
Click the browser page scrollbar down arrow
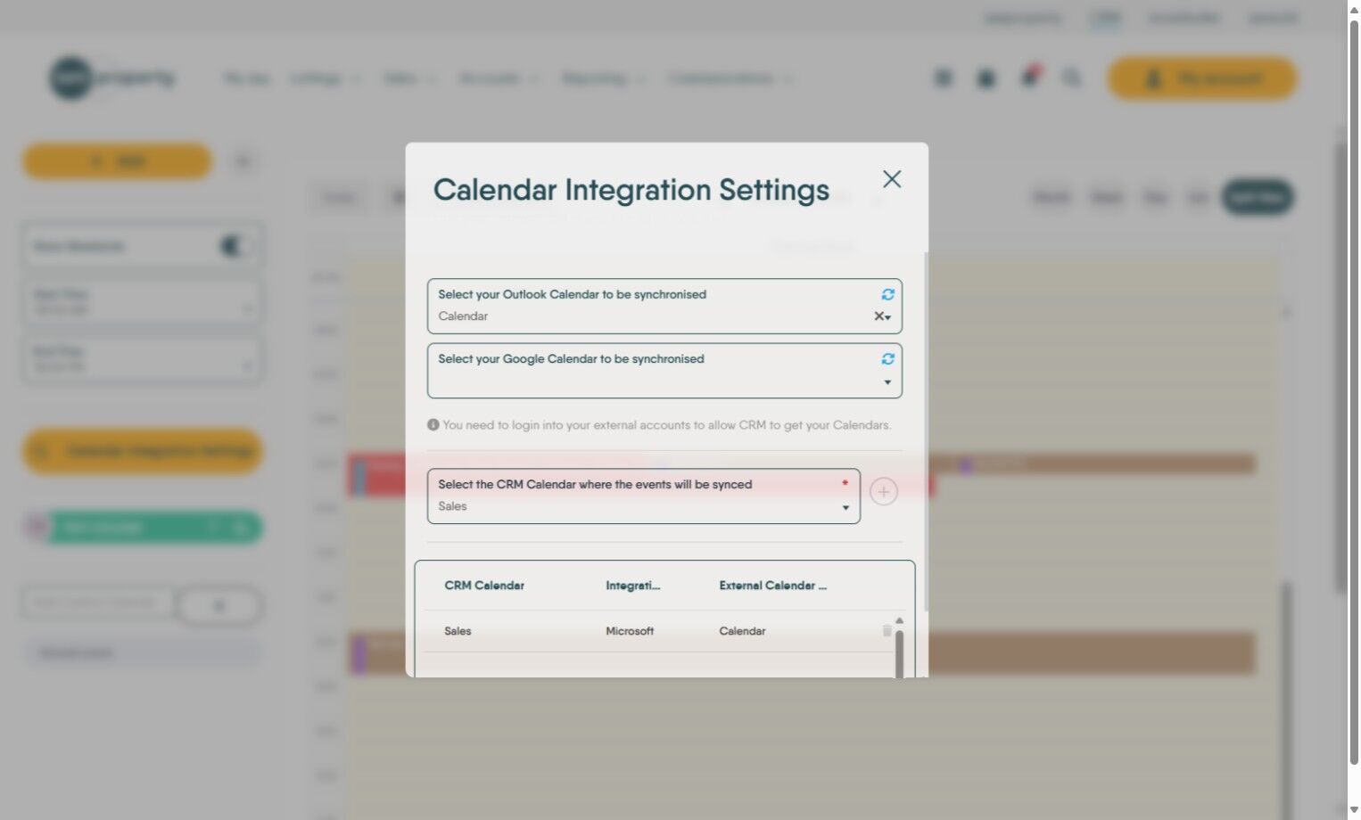tap(1353, 810)
